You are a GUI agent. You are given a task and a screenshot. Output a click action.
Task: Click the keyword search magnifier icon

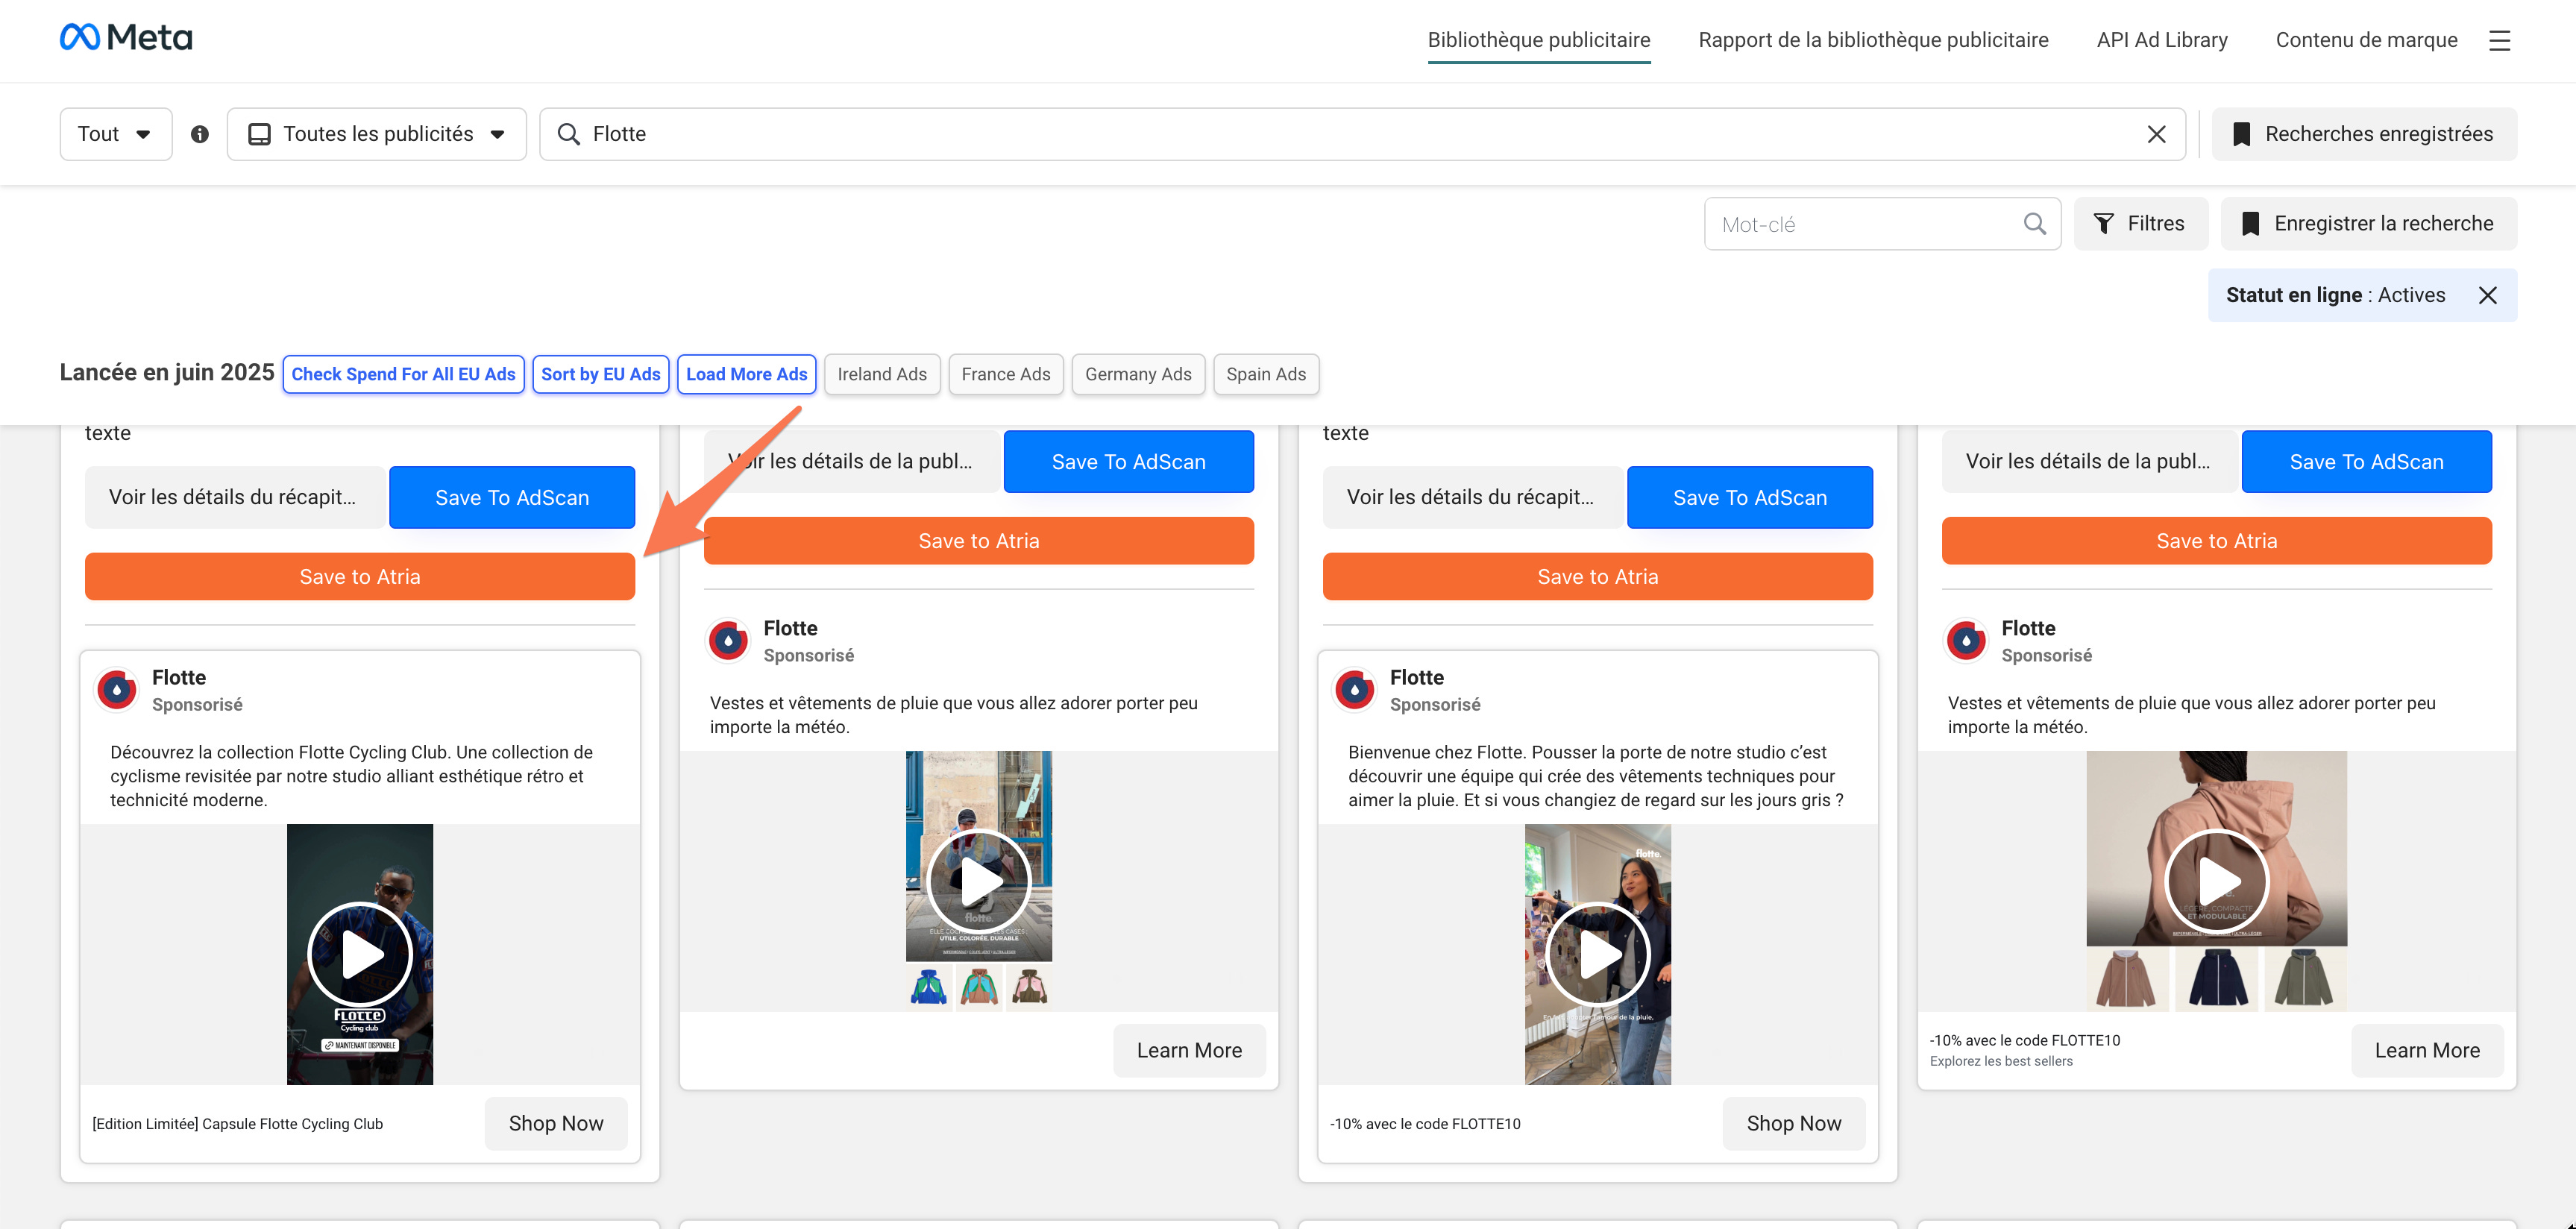coord(2034,224)
